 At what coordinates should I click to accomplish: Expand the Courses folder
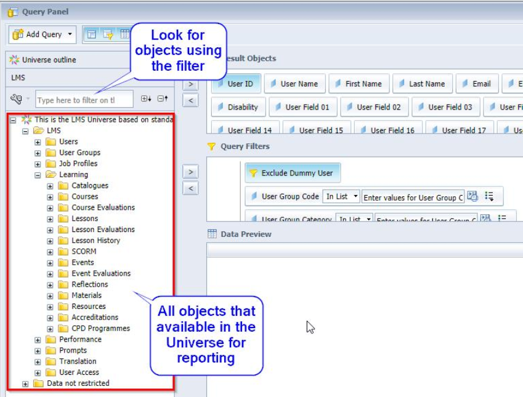[x=50, y=197]
